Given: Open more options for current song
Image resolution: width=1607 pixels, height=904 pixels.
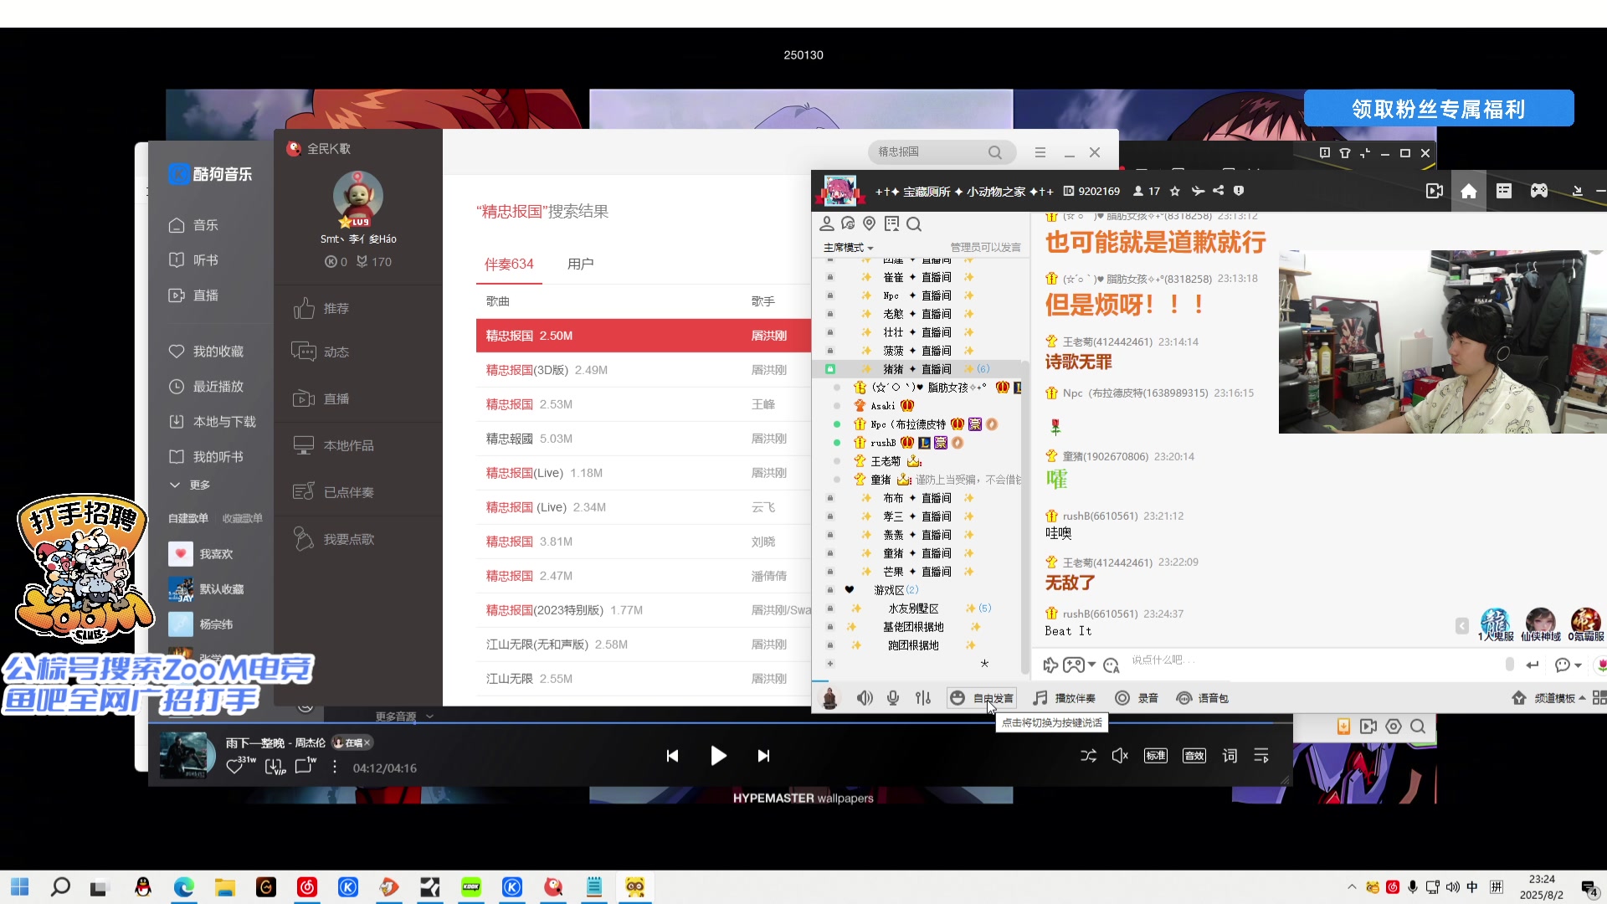Looking at the screenshot, I should click(335, 767).
